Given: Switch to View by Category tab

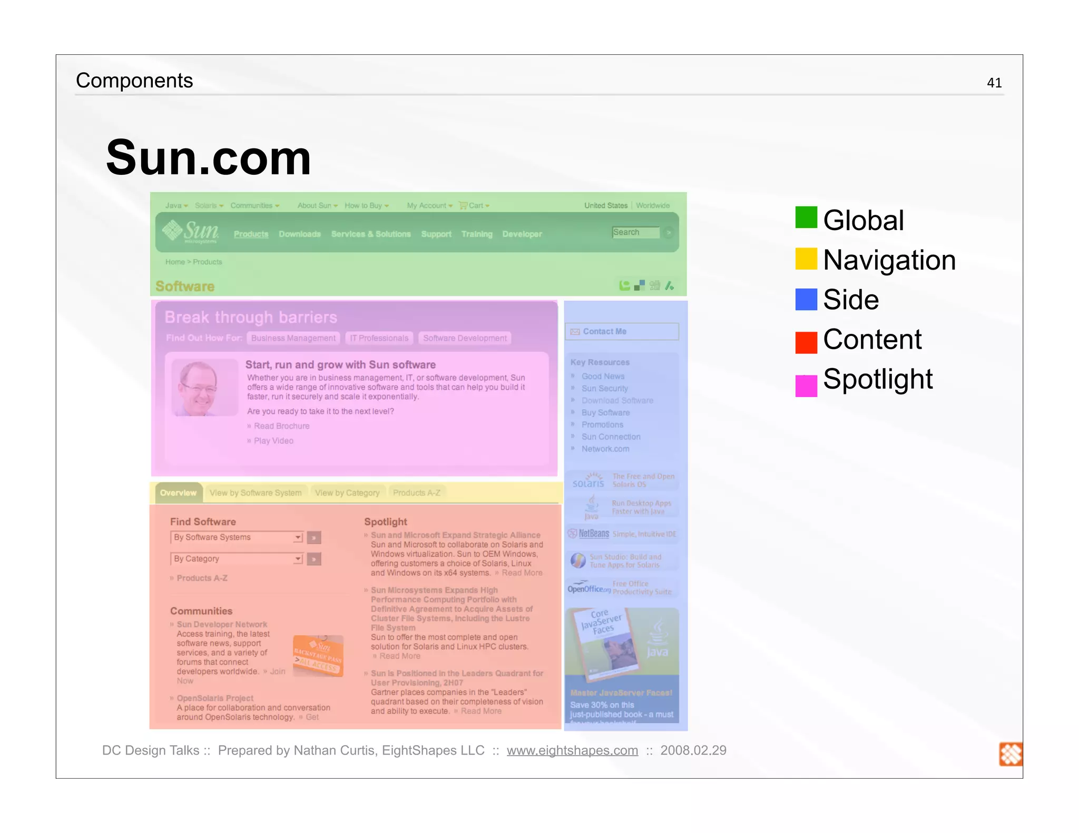Looking at the screenshot, I should (347, 493).
